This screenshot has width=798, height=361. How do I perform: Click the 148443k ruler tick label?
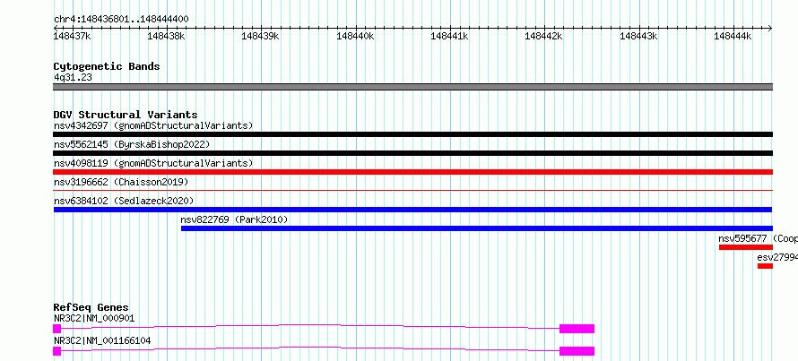(638, 36)
